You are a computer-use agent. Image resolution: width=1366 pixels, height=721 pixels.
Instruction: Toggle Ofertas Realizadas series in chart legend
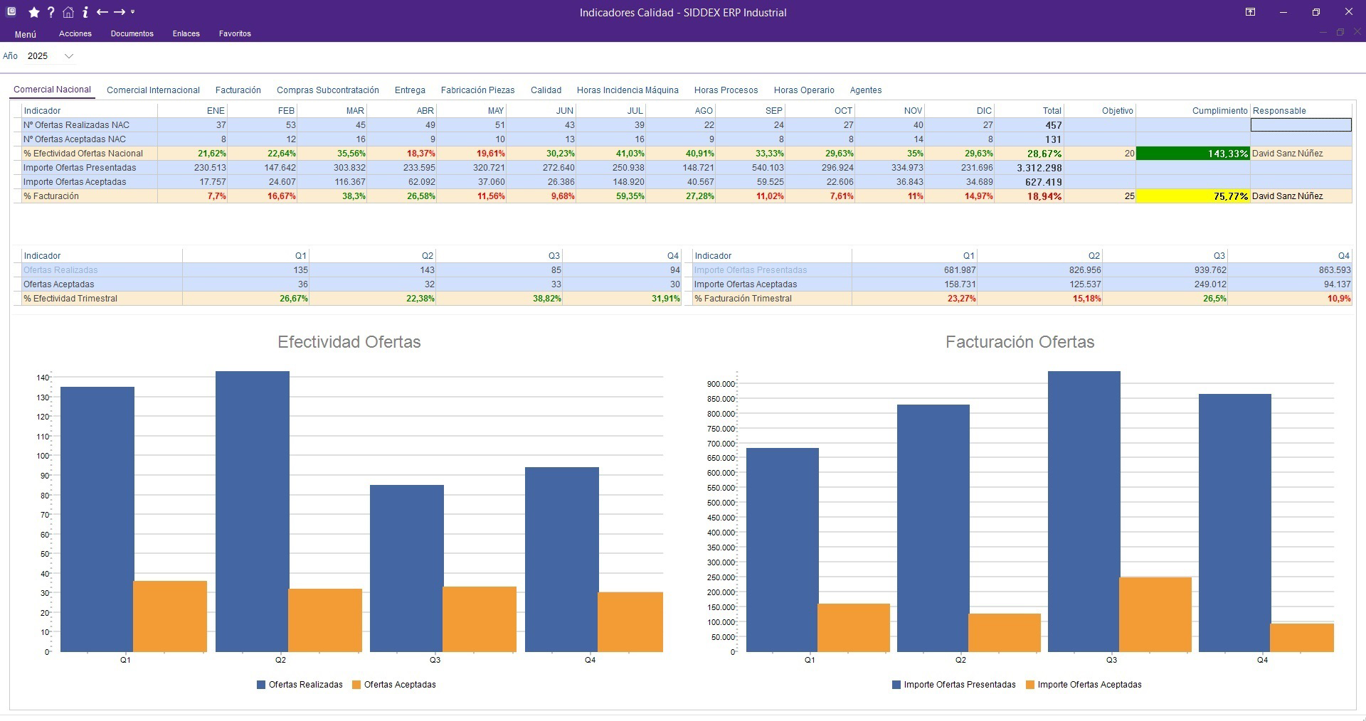[x=300, y=685]
